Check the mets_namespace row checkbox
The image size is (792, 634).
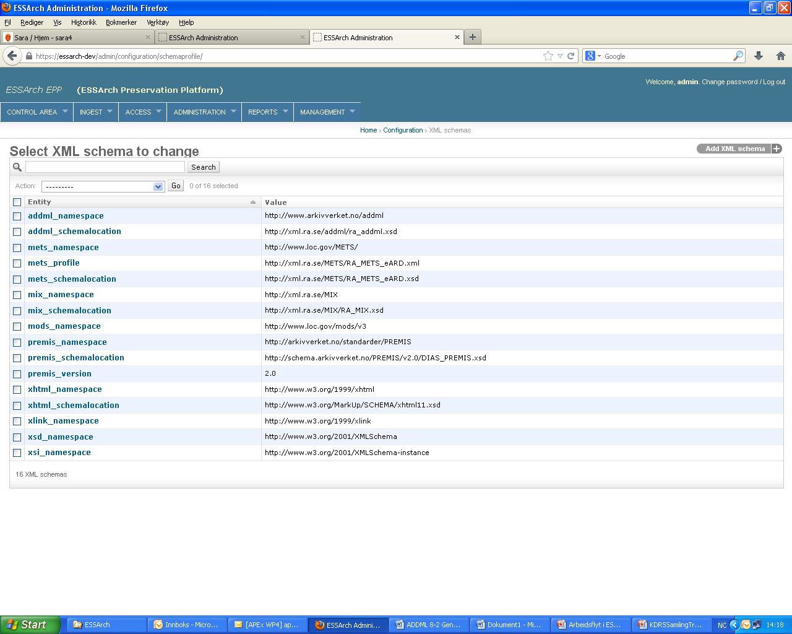17,248
